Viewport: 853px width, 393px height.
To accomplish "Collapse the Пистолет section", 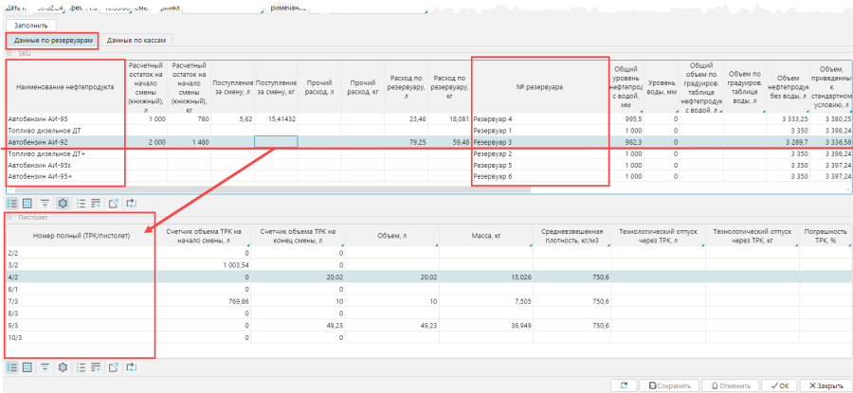I will pos(10,219).
